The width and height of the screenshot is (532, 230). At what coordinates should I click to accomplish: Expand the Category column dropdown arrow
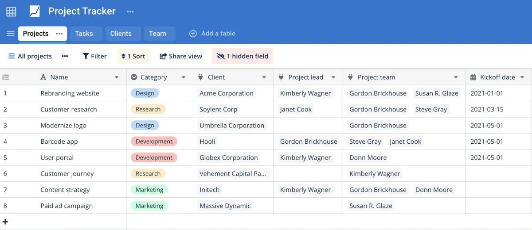click(x=184, y=77)
